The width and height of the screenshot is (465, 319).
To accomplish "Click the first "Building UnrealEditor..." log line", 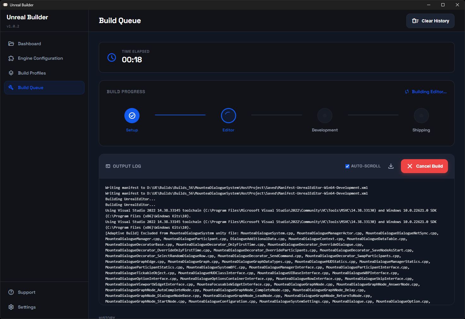I will [130, 199].
